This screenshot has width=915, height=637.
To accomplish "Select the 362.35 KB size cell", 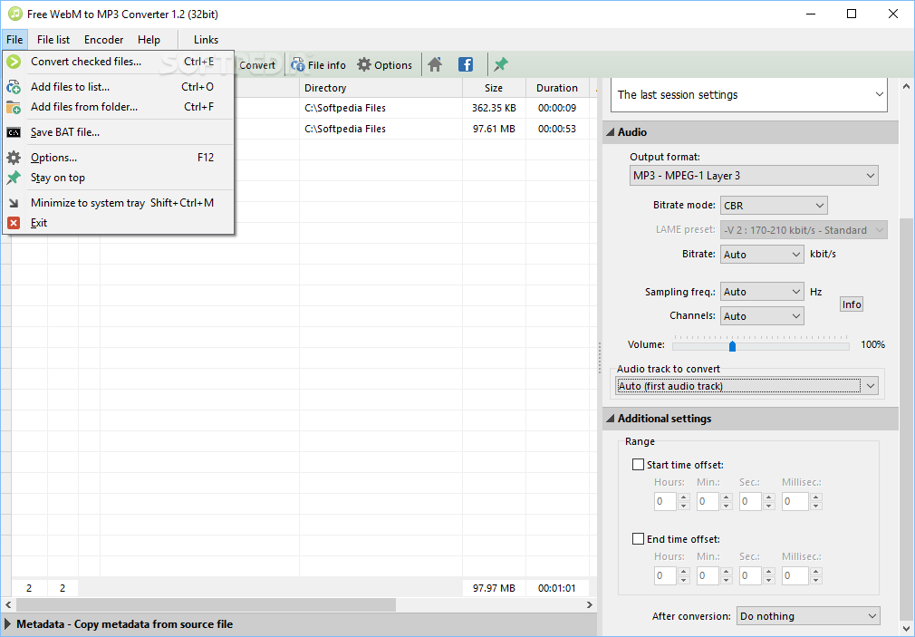I will [494, 108].
